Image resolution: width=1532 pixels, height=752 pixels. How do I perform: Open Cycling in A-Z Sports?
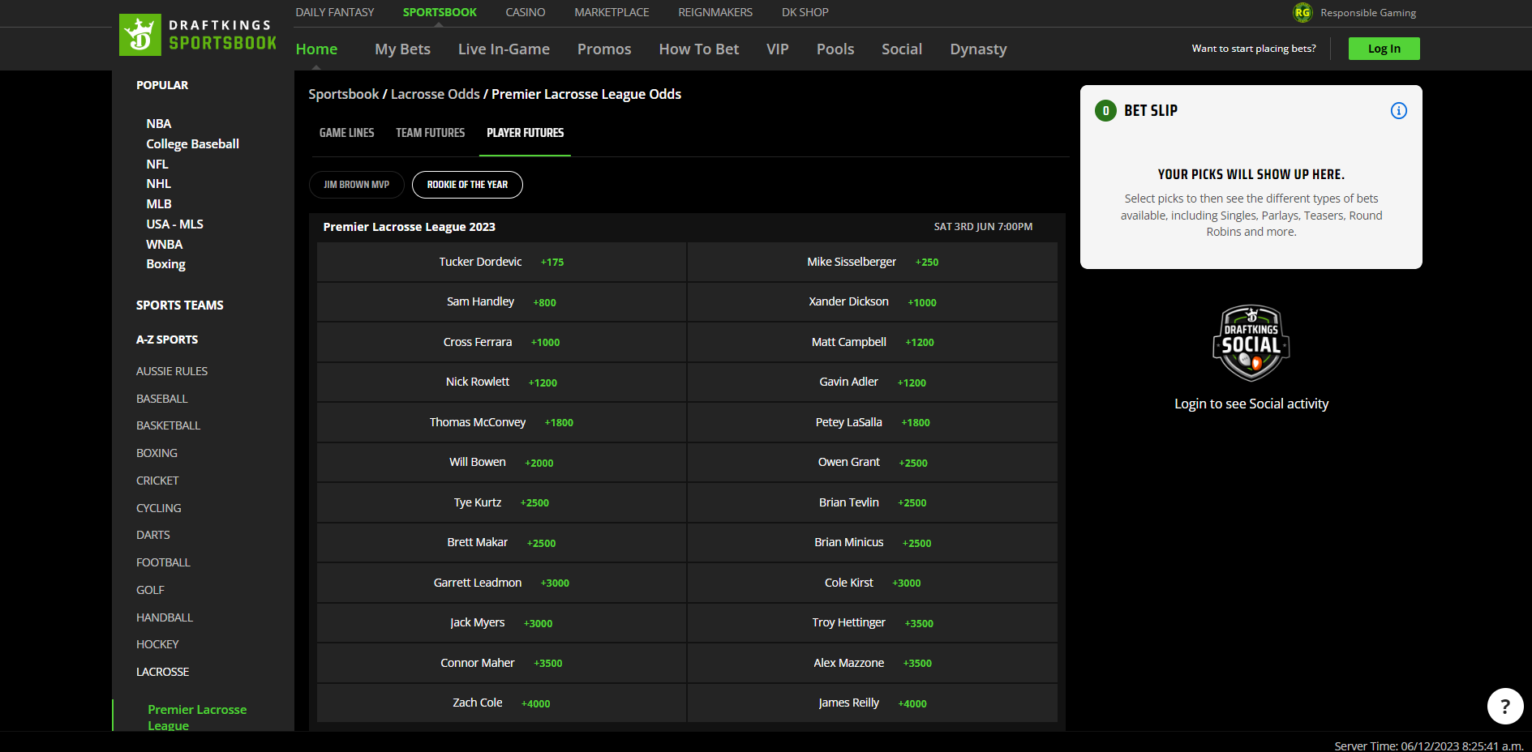pos(159,508)
